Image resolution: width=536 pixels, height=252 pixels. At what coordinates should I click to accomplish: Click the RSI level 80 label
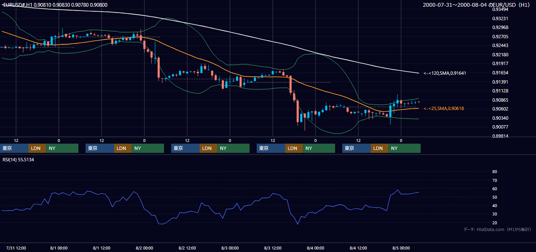point(494,172)
